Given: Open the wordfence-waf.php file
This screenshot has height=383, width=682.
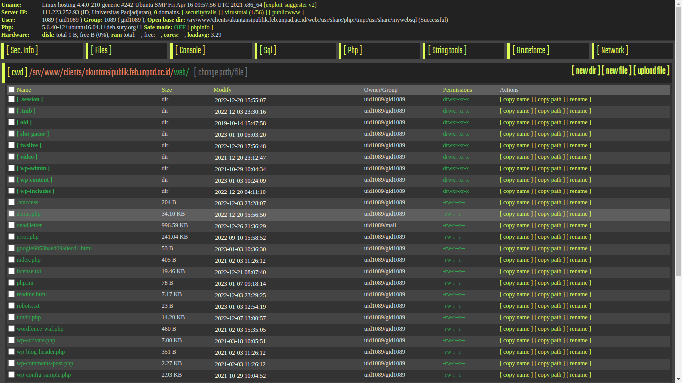Looking at the screenshot, I should click(x=40, y=329).
